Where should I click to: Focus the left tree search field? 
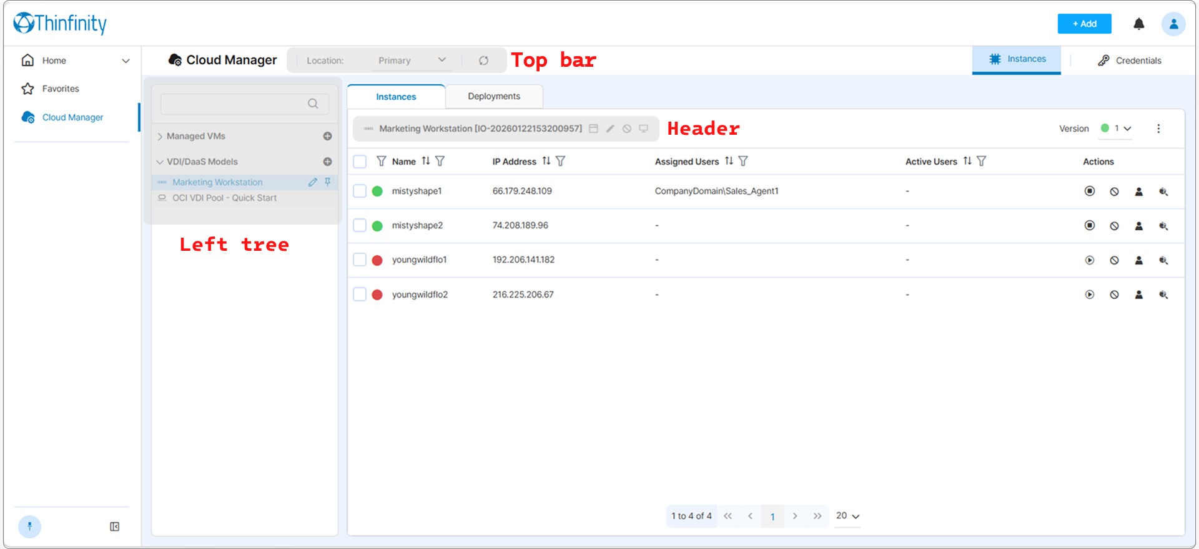(244, 104)
